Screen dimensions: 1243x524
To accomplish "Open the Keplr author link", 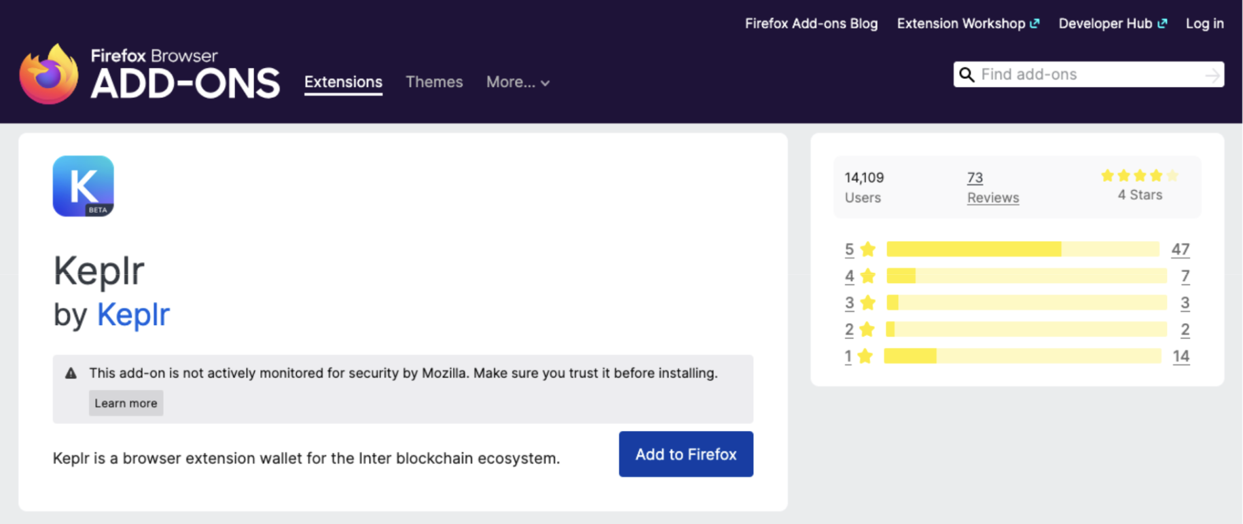I will tap(133, 314).
